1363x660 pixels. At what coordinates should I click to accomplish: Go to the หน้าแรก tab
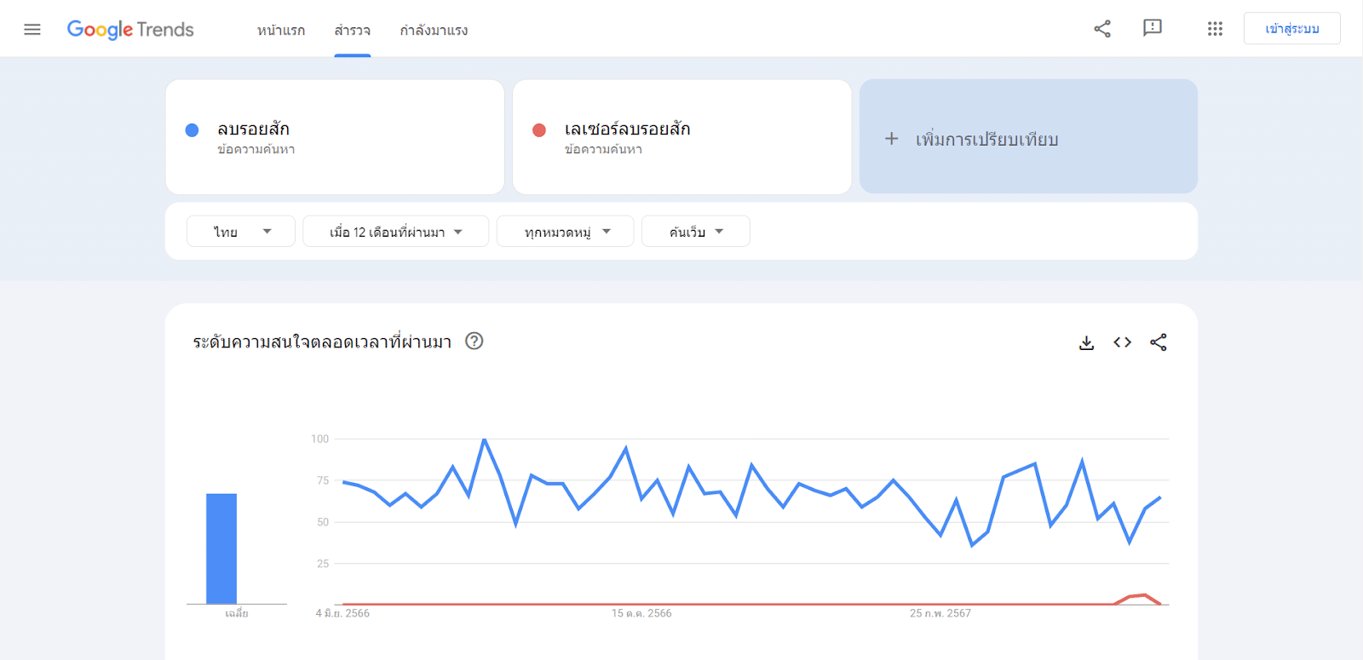[281, 31]
